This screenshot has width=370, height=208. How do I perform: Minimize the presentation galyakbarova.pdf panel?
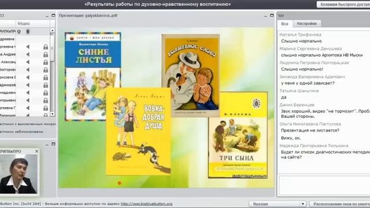click(x=266, y=16)
